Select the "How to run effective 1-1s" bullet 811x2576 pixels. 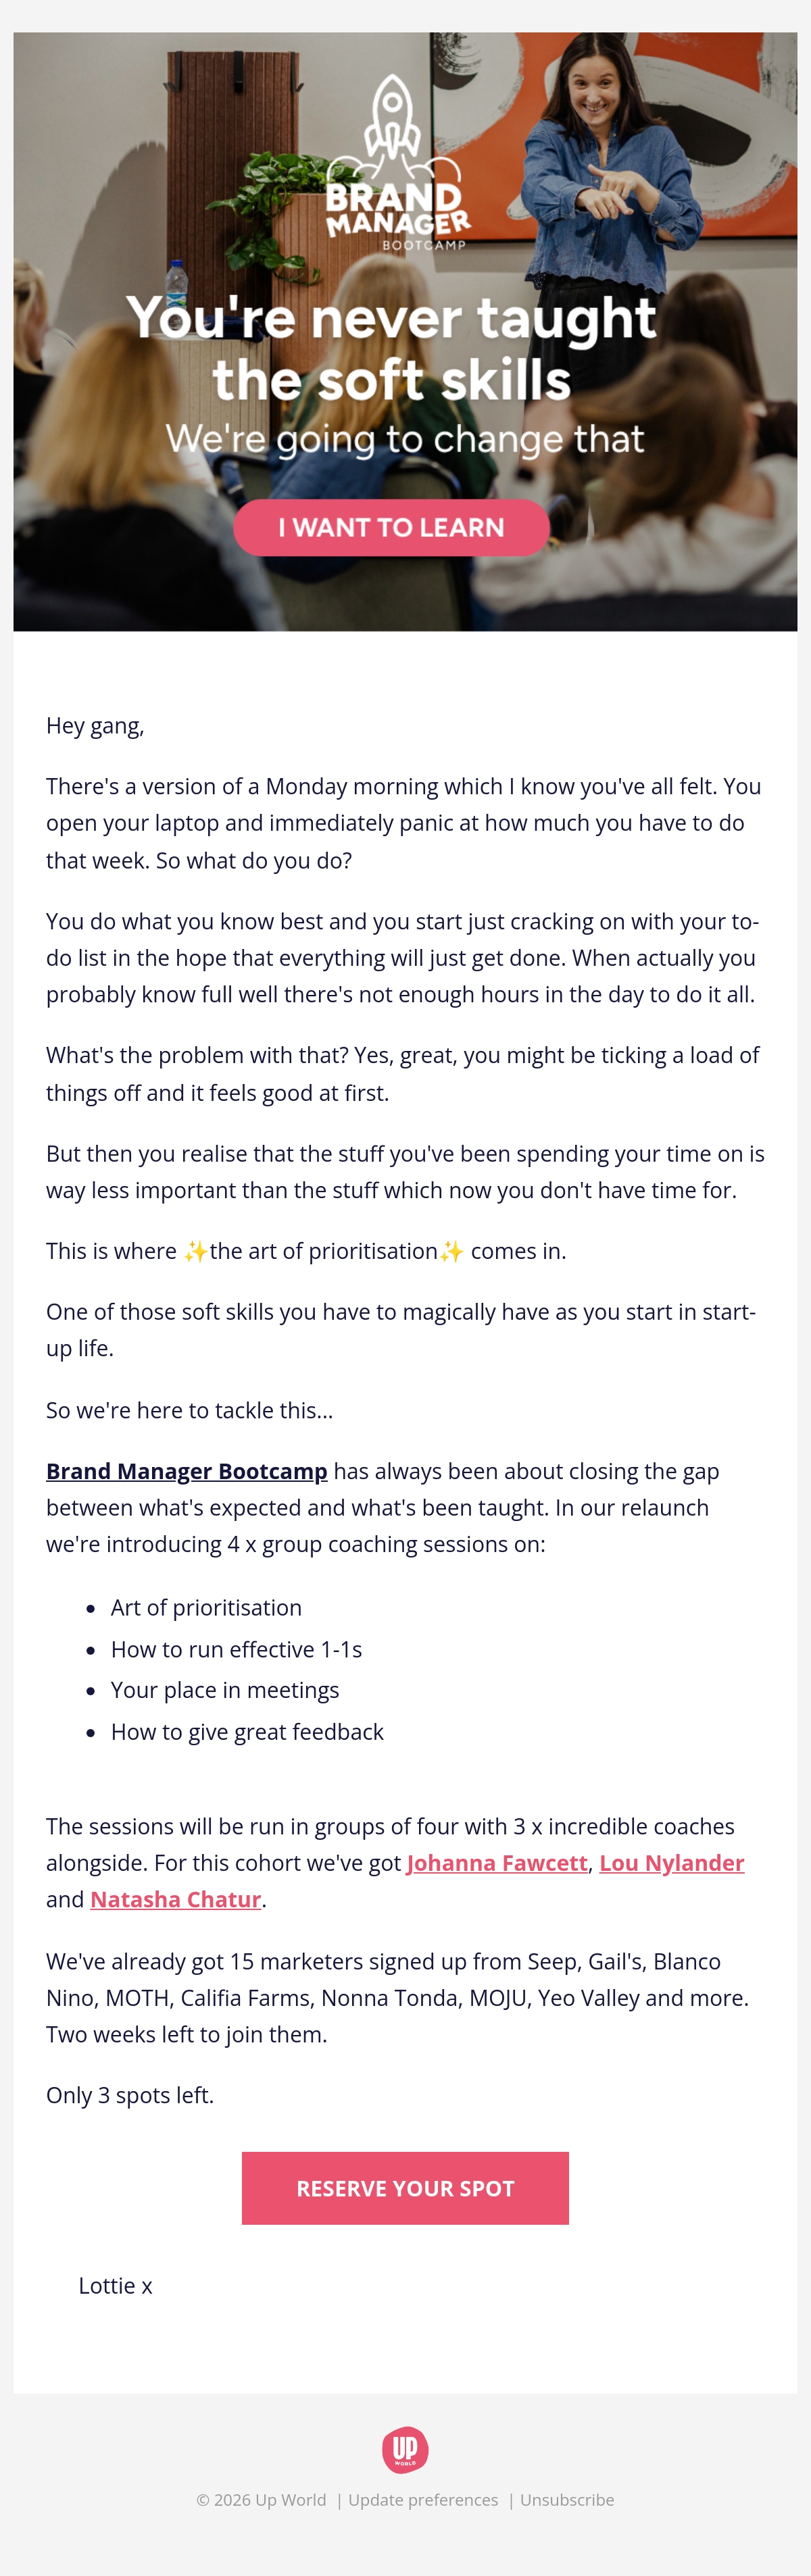[237, 1649]
